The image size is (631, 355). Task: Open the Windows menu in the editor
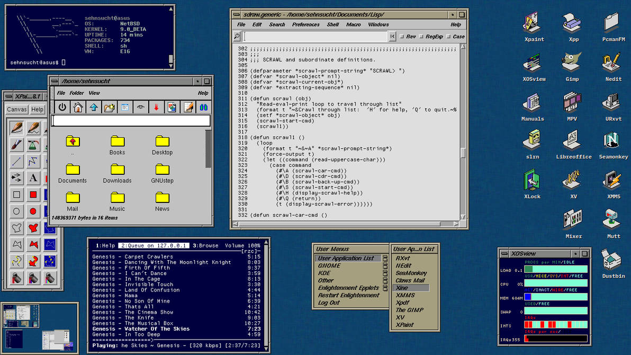[378, 24]
